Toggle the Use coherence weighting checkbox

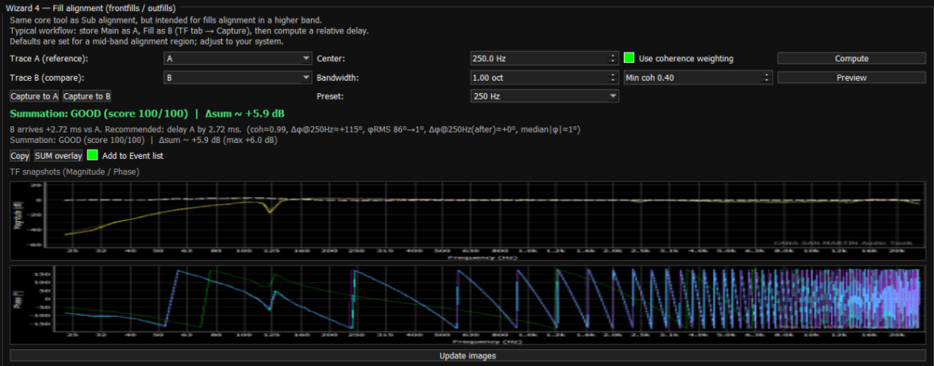coord(629,58)
